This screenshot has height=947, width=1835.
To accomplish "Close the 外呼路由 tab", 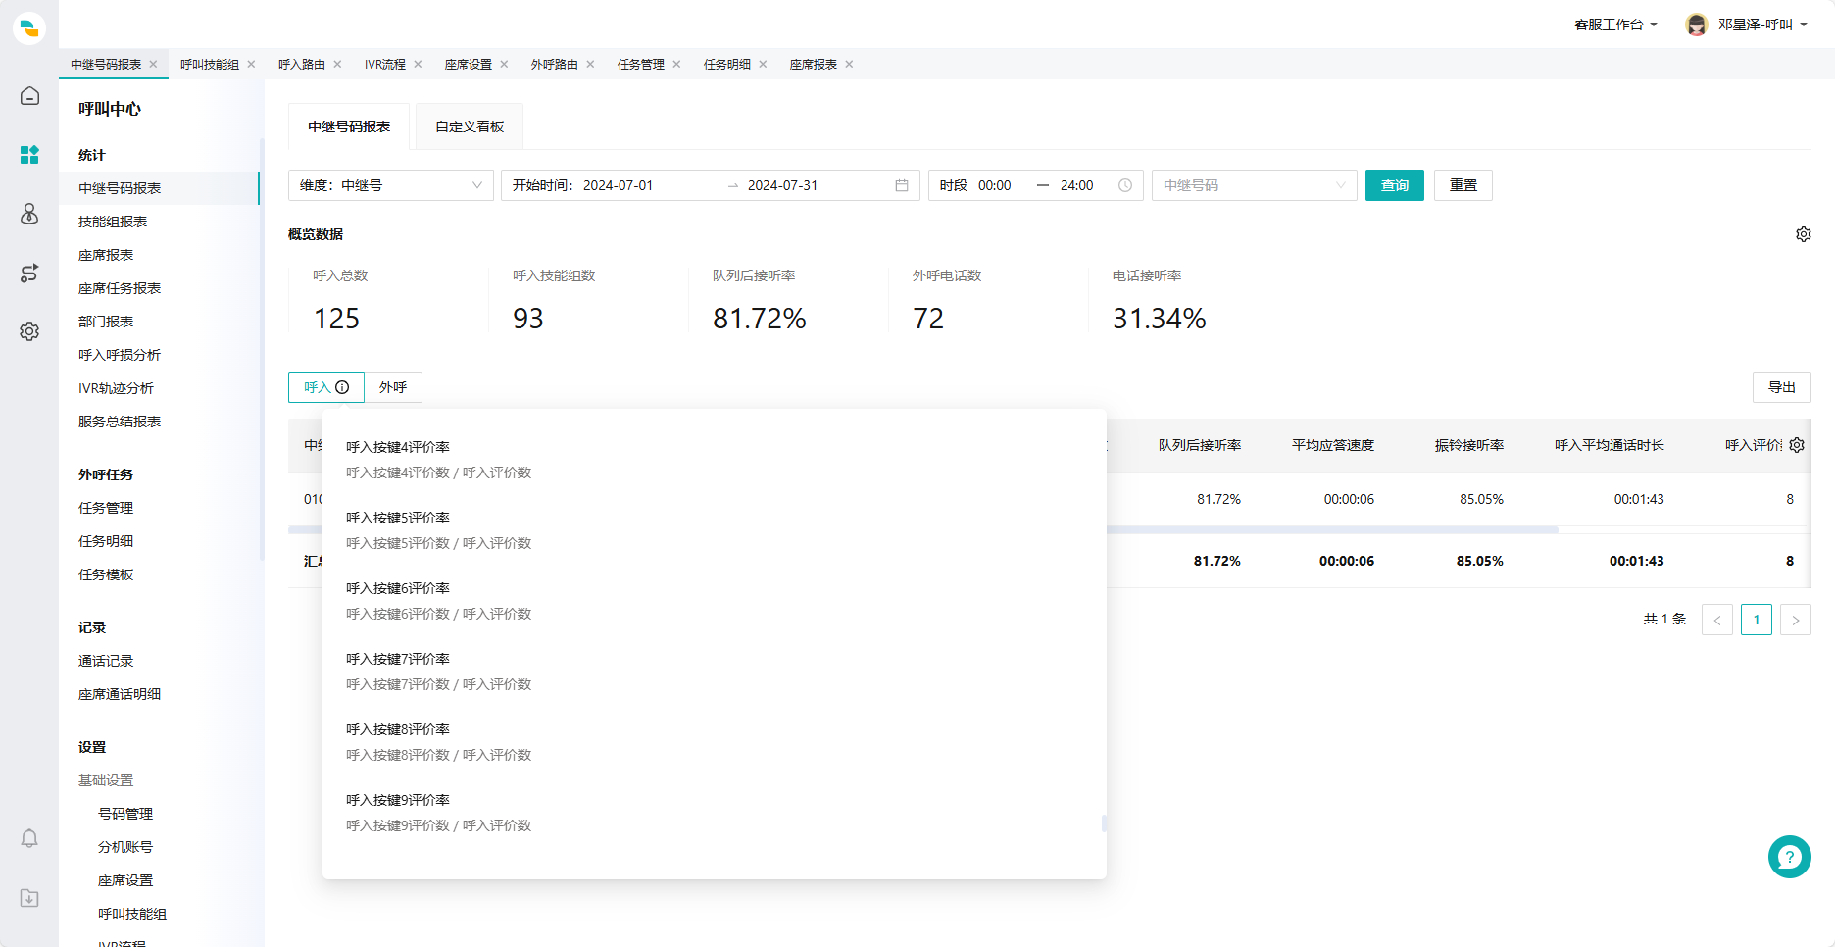I will point(590,64).
